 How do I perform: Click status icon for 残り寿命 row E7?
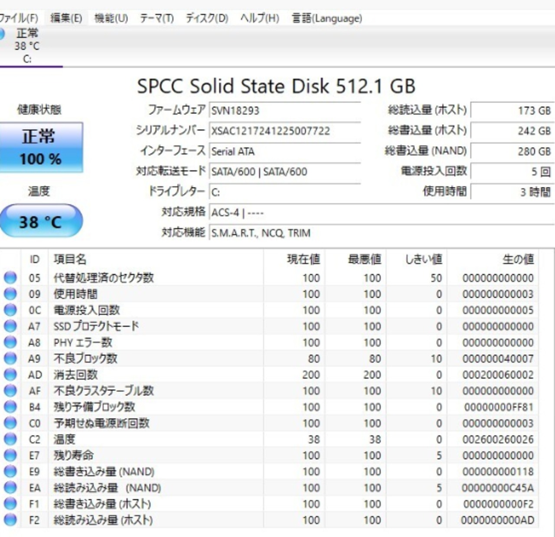pyautogui.click(x=10, y=455)
